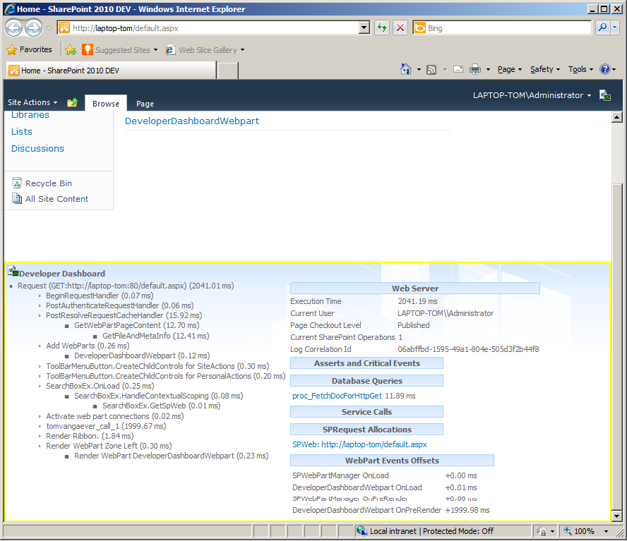
Task: Open a new blank browser tab
Action: point(228,71)
